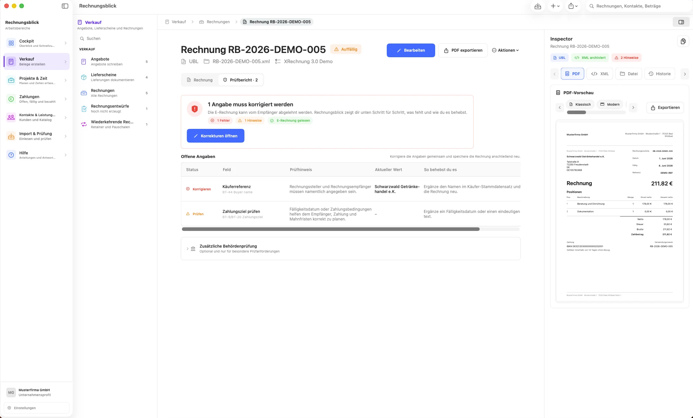
Task: Open Einstellungen at the sidebar bottom
Action: pyautogui.click(x=37, y=408)
